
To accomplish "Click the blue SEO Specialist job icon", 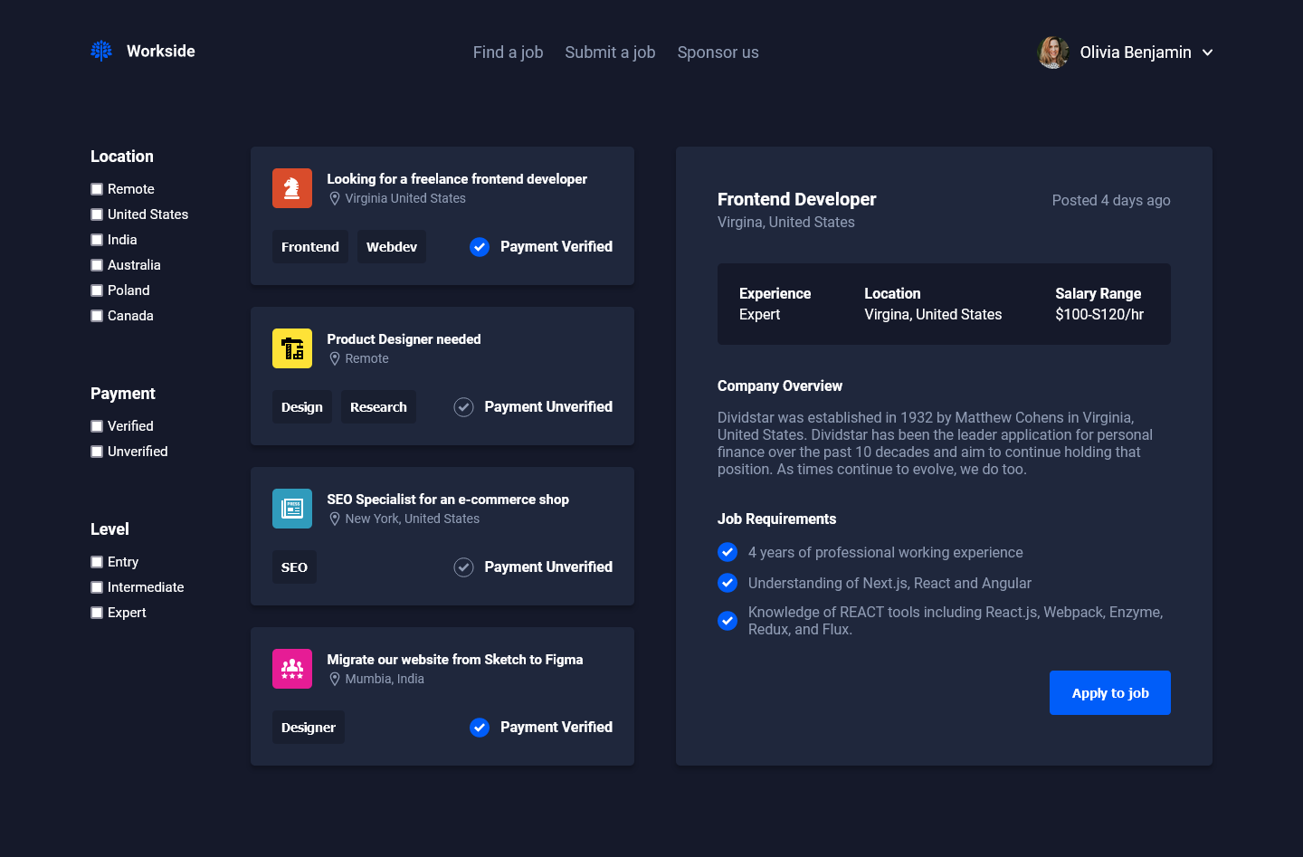I will pos(292,508).
